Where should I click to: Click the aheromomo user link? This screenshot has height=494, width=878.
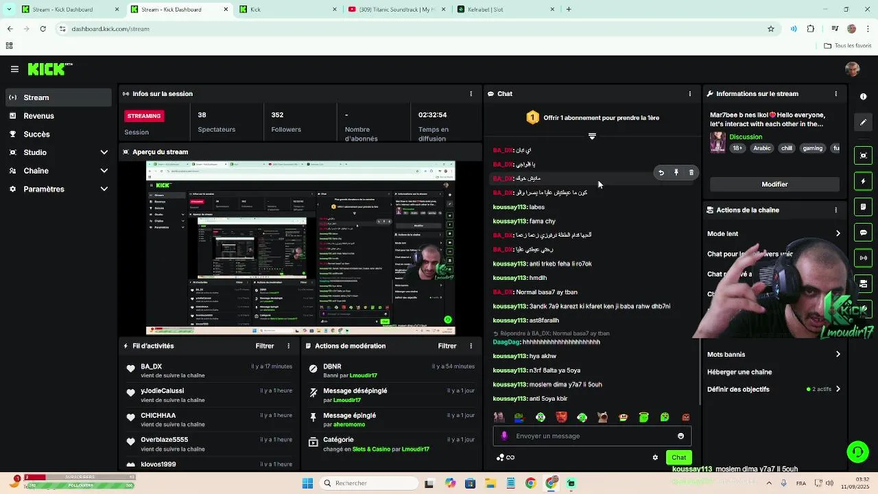pyautogui.click(x=348, y=425)
